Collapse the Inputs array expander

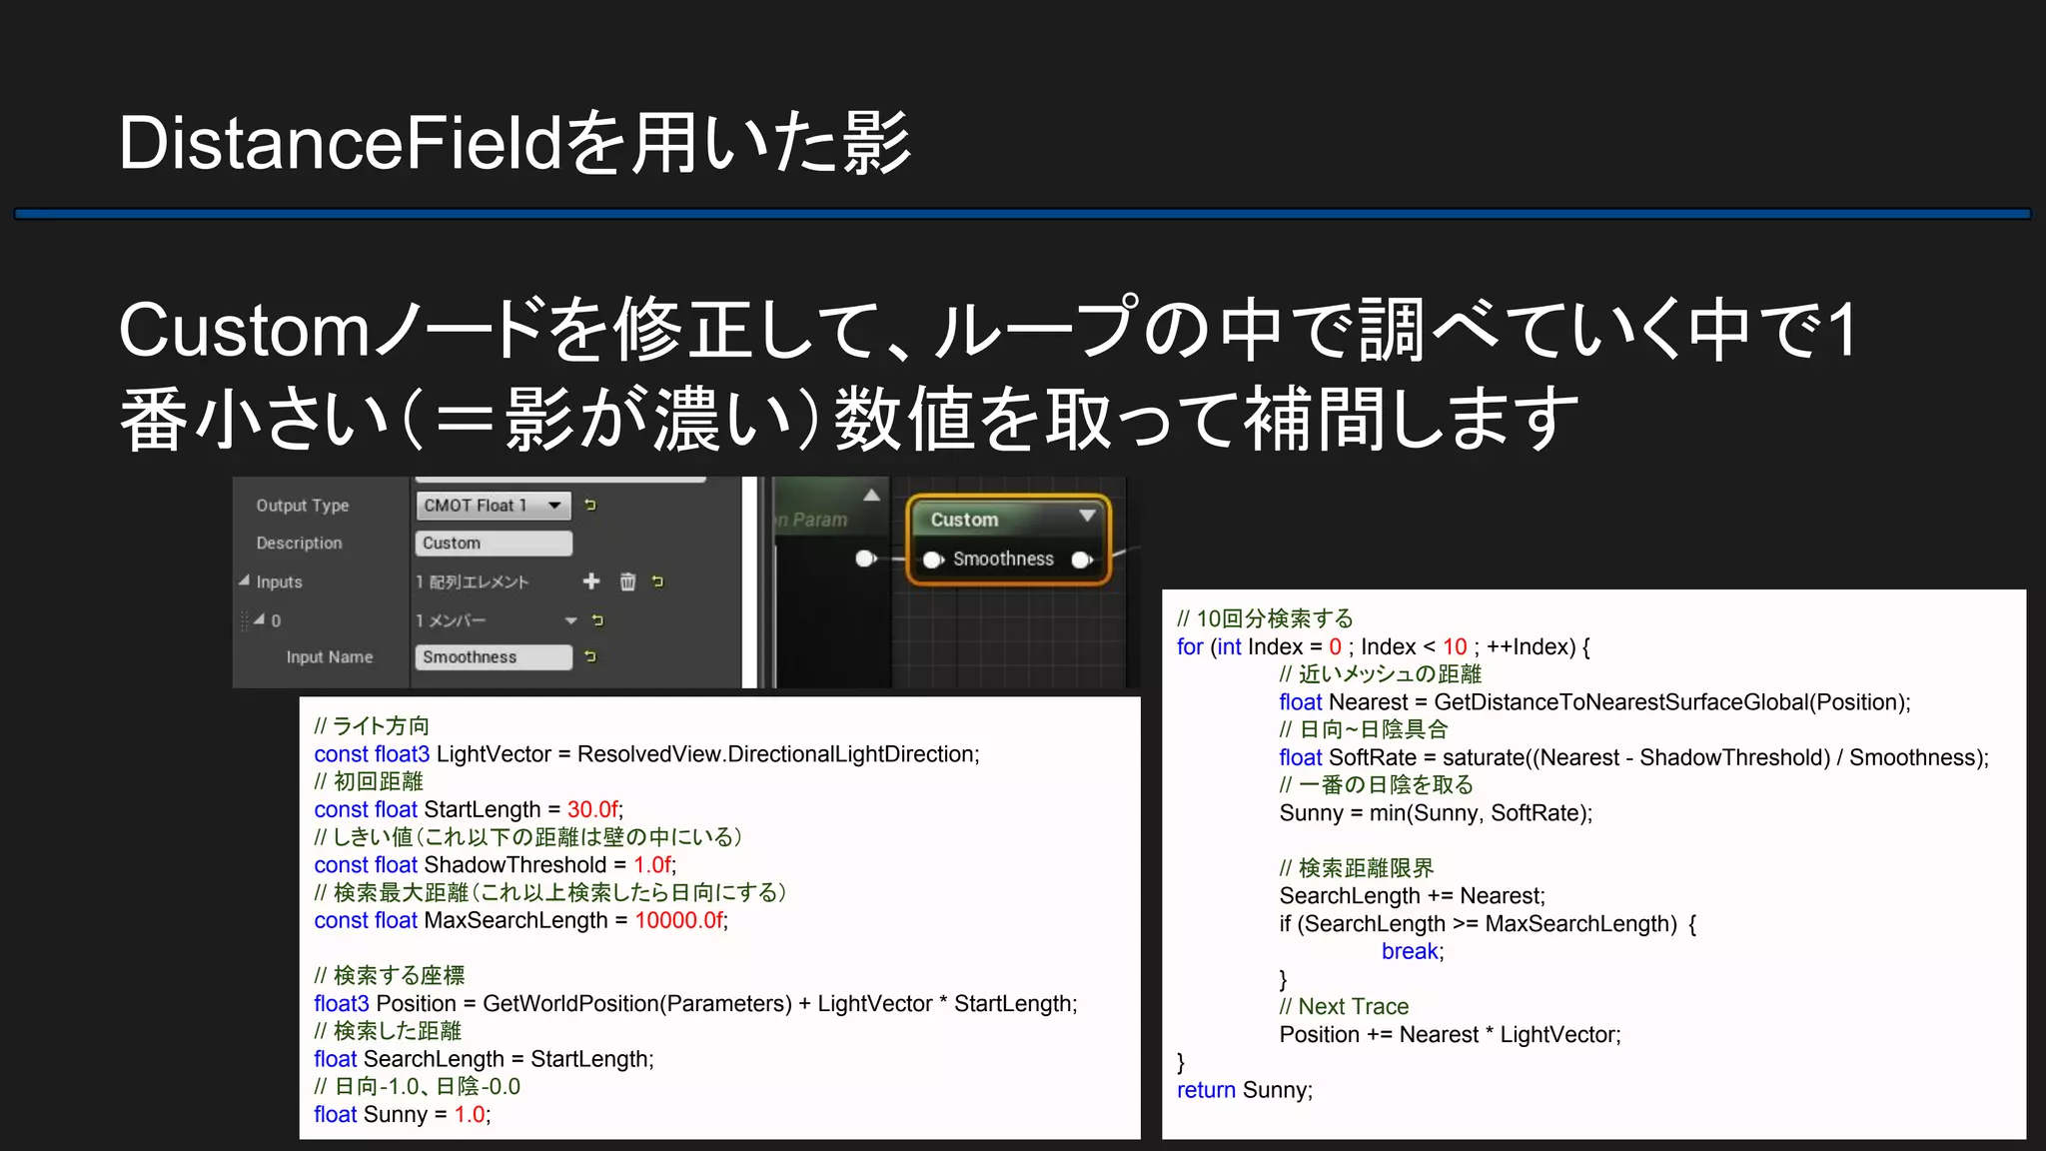click(244, 580)
